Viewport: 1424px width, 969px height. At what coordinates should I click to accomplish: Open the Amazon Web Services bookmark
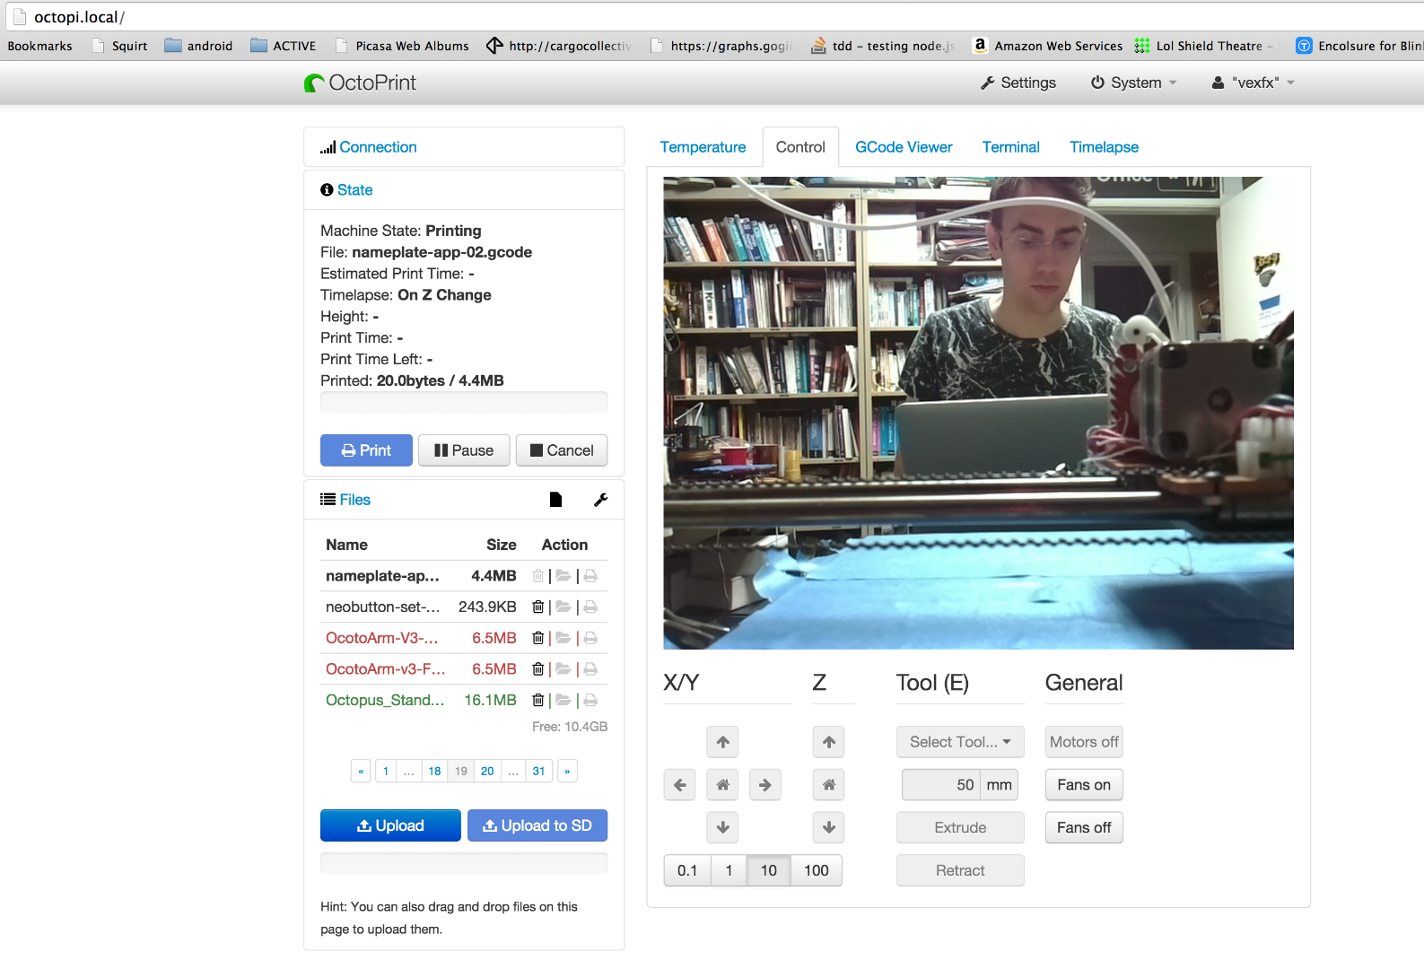[1047, 46]
